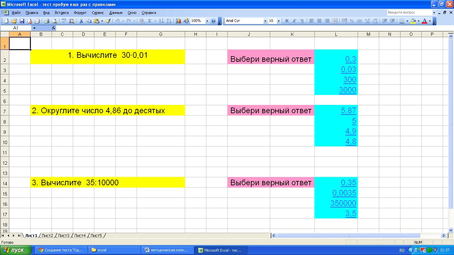
Task: Open the Формат menu
Action: [80, 13]
